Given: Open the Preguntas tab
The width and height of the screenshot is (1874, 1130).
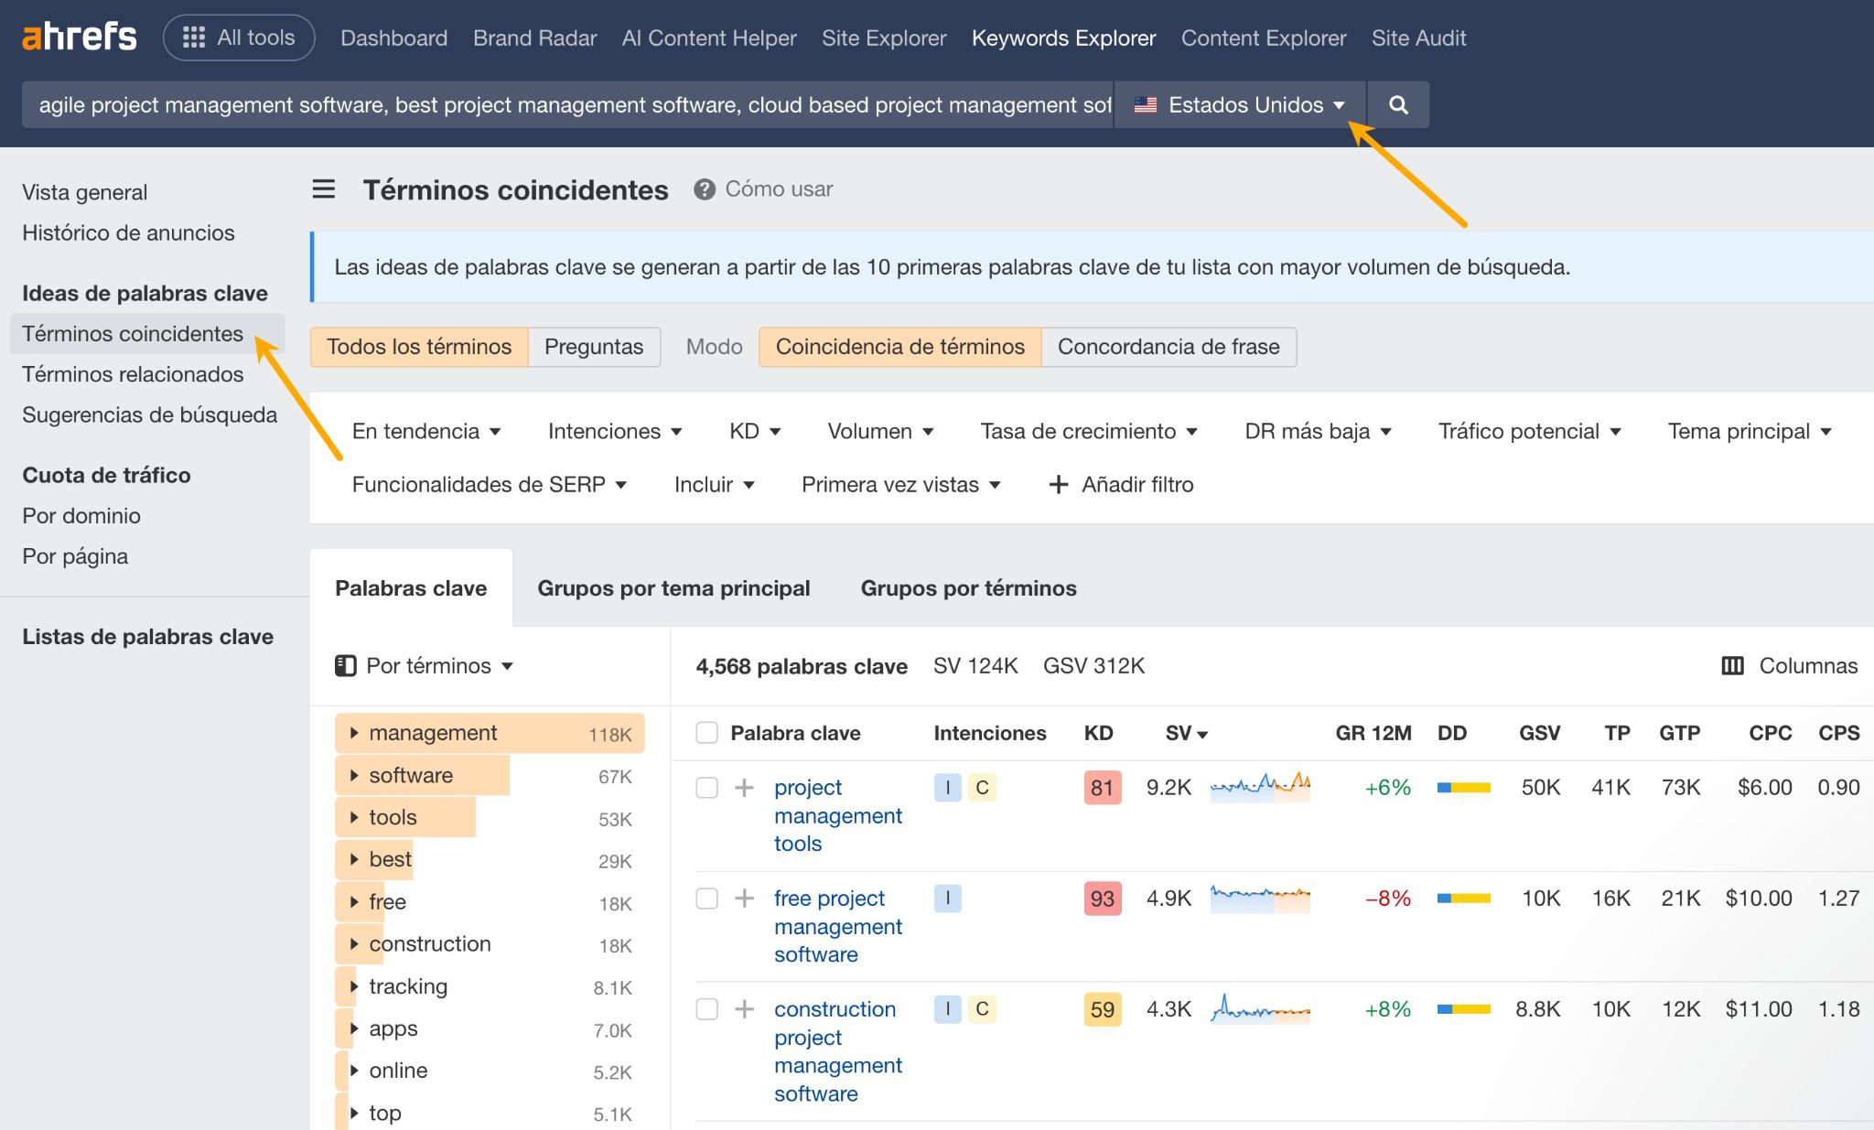Looking at the screenshot, I should point(593,347).
